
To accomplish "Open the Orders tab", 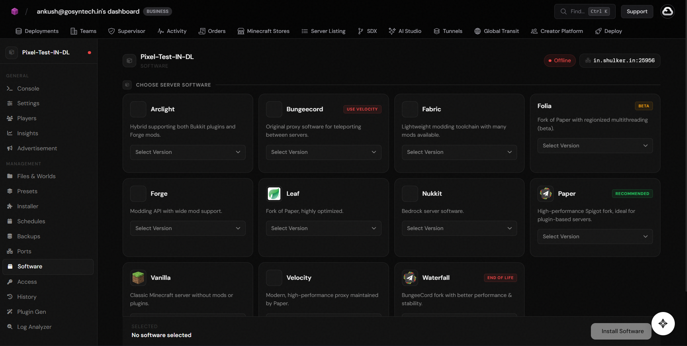I will tap(212, 31).
